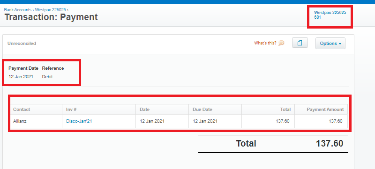
Task: Click the large bold Total amount 137.60
Action: tap(330, 143)
